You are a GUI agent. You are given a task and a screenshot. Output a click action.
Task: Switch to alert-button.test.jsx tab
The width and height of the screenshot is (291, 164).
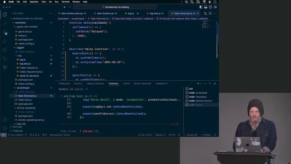click(72, 13)
